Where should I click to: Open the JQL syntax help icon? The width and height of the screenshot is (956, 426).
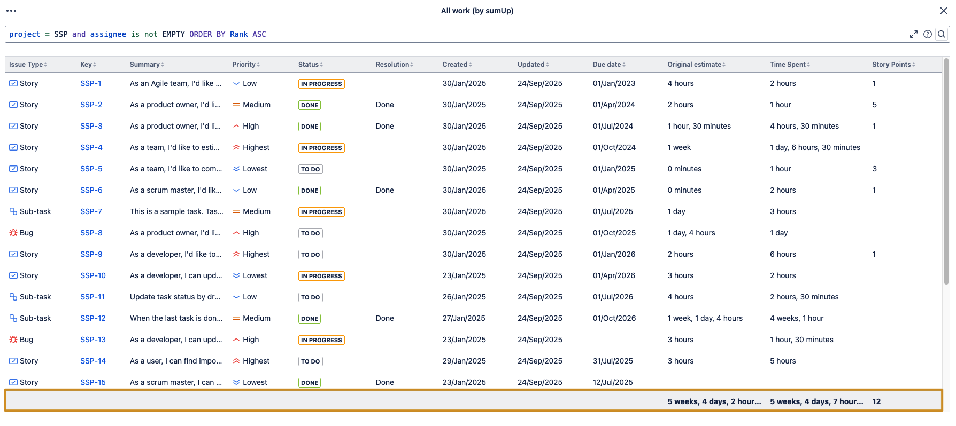[928, 34]
